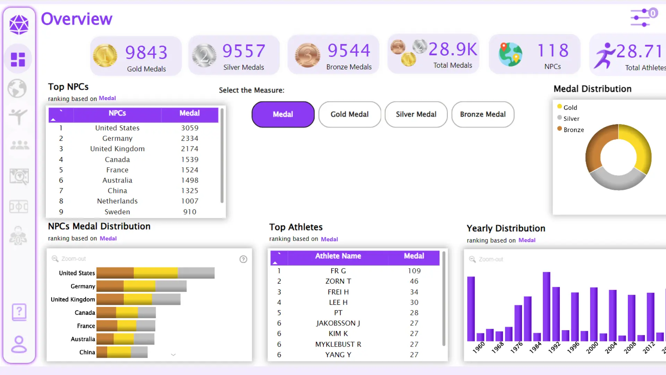Select athlete ZORN T row
Viewport: 666px width, 375px height.
(x=355, y=281)
